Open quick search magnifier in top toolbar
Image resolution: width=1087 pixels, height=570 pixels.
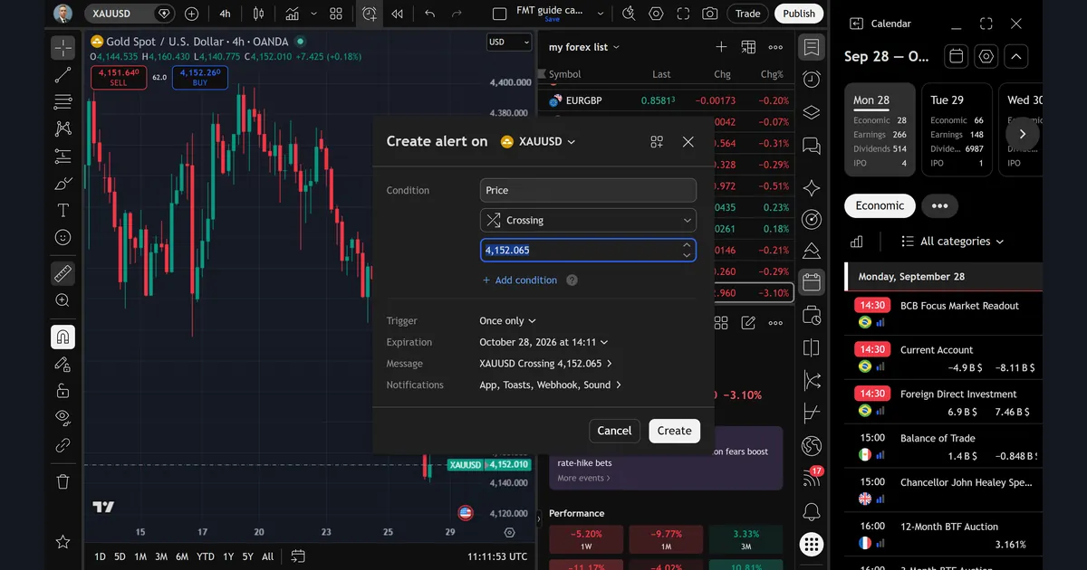[x=630, y=14]
